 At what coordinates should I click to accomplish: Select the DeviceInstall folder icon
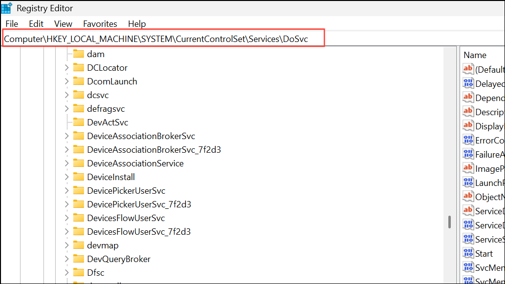point(79,177)
